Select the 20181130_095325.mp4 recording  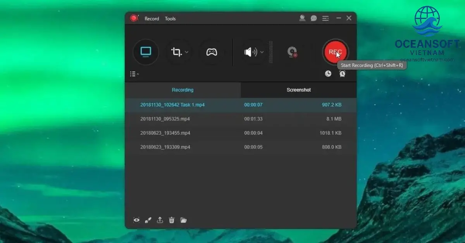(x=165, y=119)
